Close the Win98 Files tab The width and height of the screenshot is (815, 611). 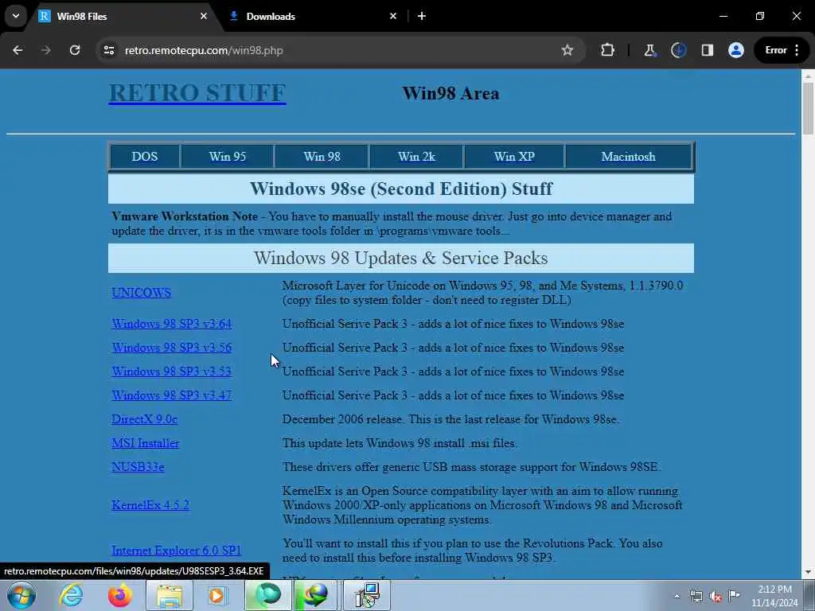pyautogui.click(x=204, y=16)
